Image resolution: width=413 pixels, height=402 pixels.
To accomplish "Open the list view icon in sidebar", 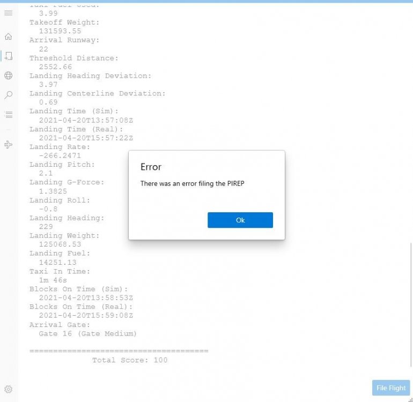I will point(9,114).
